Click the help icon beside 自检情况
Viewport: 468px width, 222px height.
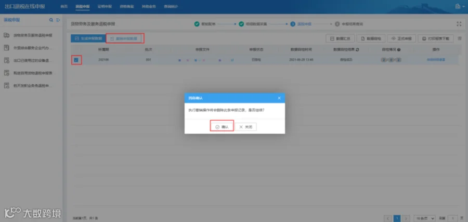(x=399, y=49)
